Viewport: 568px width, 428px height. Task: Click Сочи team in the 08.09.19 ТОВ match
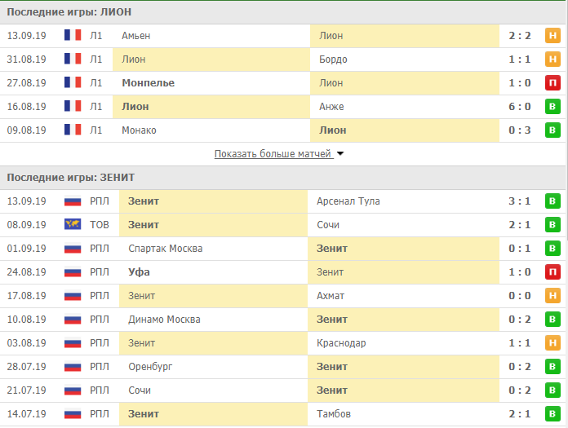(x=328, y=225)
